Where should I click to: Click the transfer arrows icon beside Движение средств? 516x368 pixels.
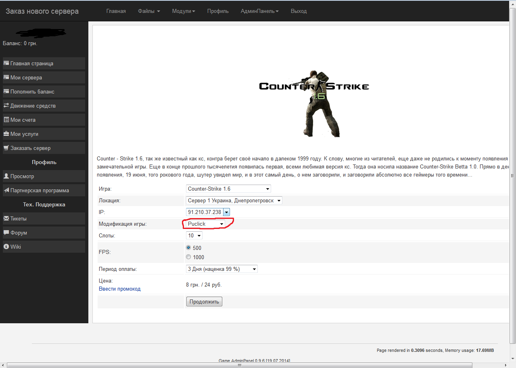6,106
